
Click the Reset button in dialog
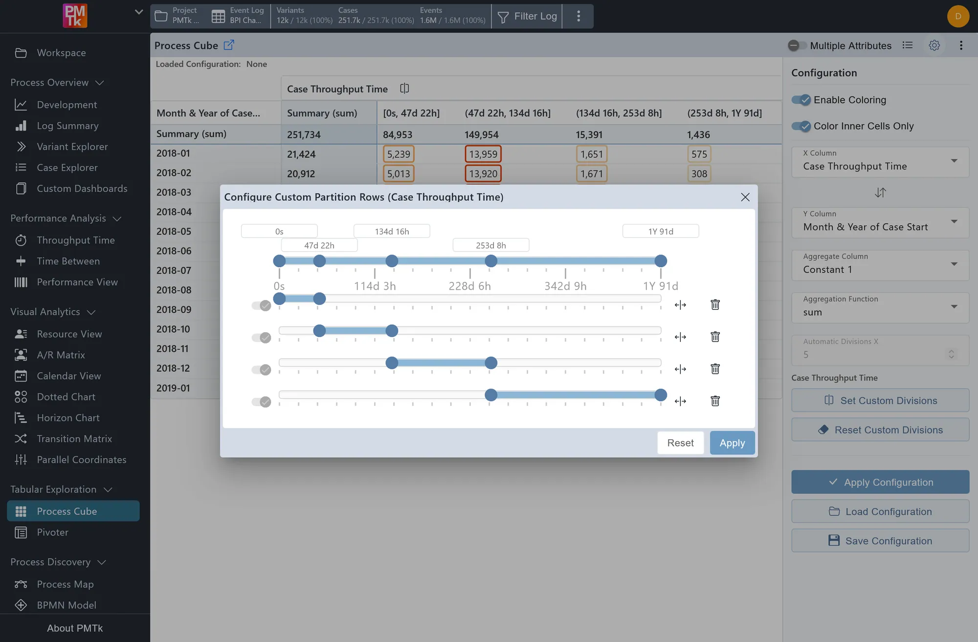tap(680, 443)
